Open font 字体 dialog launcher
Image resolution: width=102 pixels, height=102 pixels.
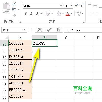point(83,22)
